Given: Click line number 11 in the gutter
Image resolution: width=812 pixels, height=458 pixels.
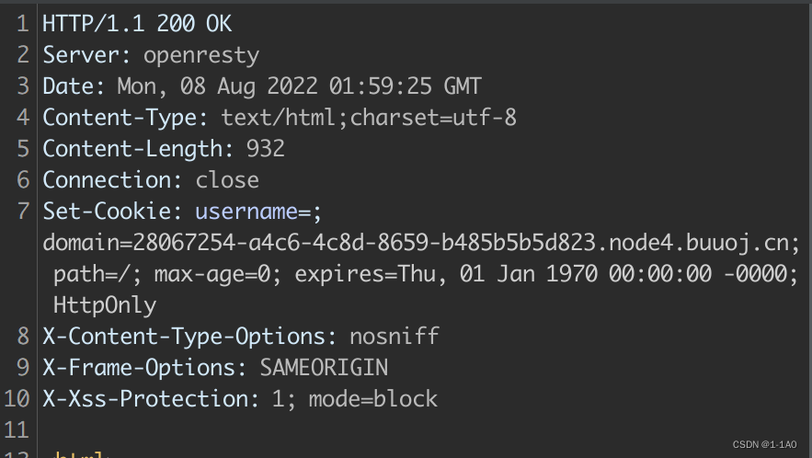Looking at the screenshot, I should click(x=17, y=429).
